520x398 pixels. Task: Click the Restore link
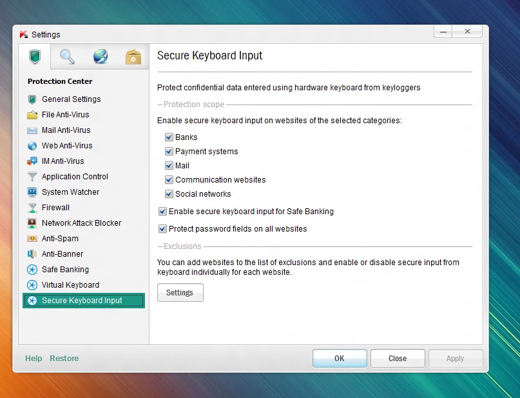coord(64,359)
